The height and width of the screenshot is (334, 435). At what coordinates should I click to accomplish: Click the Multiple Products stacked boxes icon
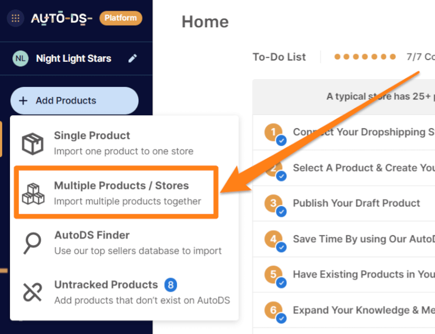click(x=33, y=193)
